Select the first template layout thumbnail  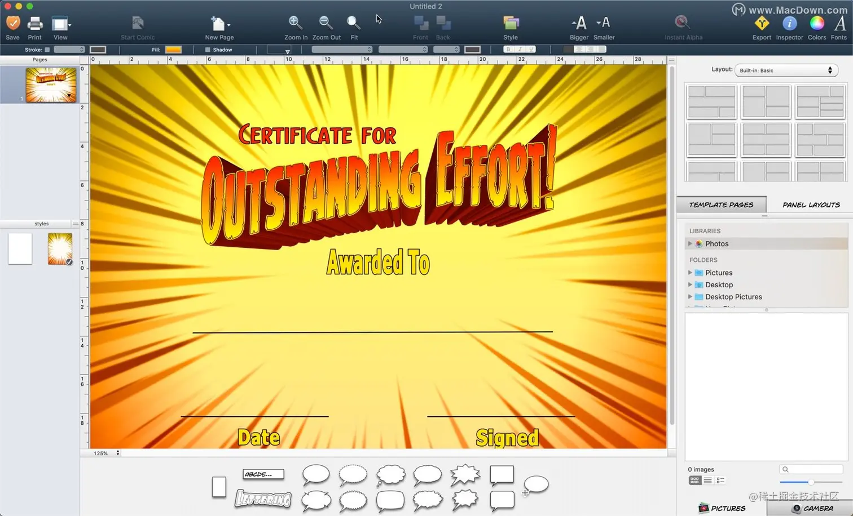pyautogui.click(x=711, y=101)
